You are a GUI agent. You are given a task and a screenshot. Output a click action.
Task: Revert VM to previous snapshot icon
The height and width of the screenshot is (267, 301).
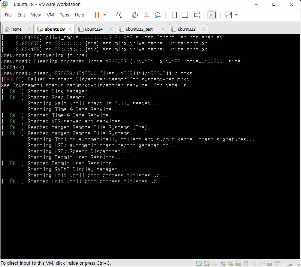point(146,15)
